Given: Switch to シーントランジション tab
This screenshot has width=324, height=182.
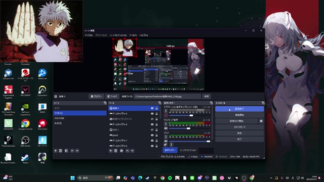Looking at the screenshot, I should [x=188, y=150].
